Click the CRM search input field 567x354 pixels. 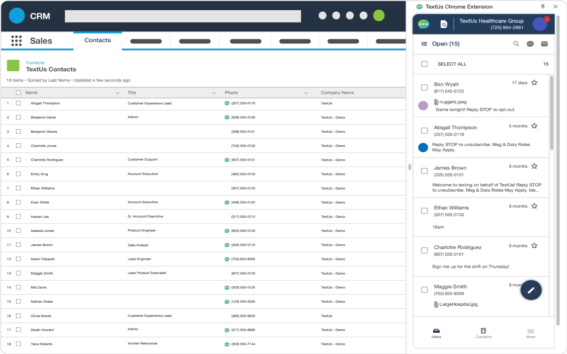point(183,16)
